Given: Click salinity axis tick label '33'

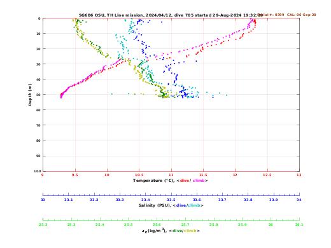Looking at the screenshot, I should click(x=43, y=200).
